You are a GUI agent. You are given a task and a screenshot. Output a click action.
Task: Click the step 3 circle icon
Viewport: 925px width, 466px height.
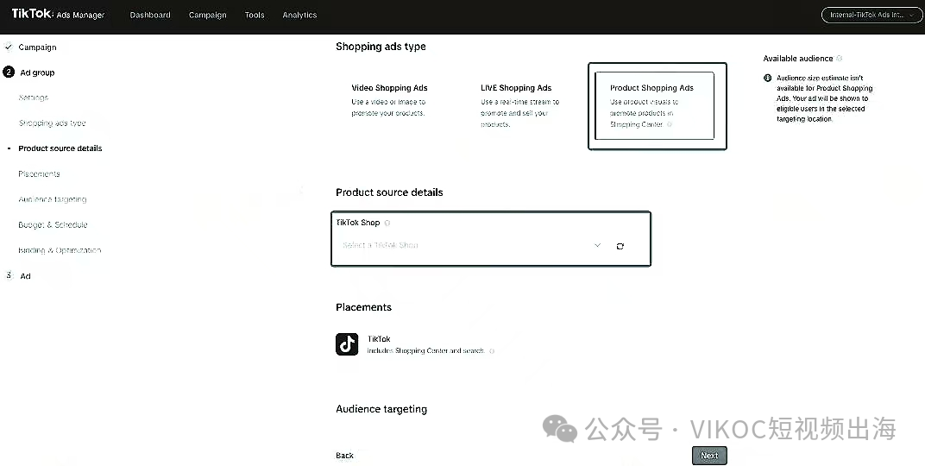pos(9,275)
